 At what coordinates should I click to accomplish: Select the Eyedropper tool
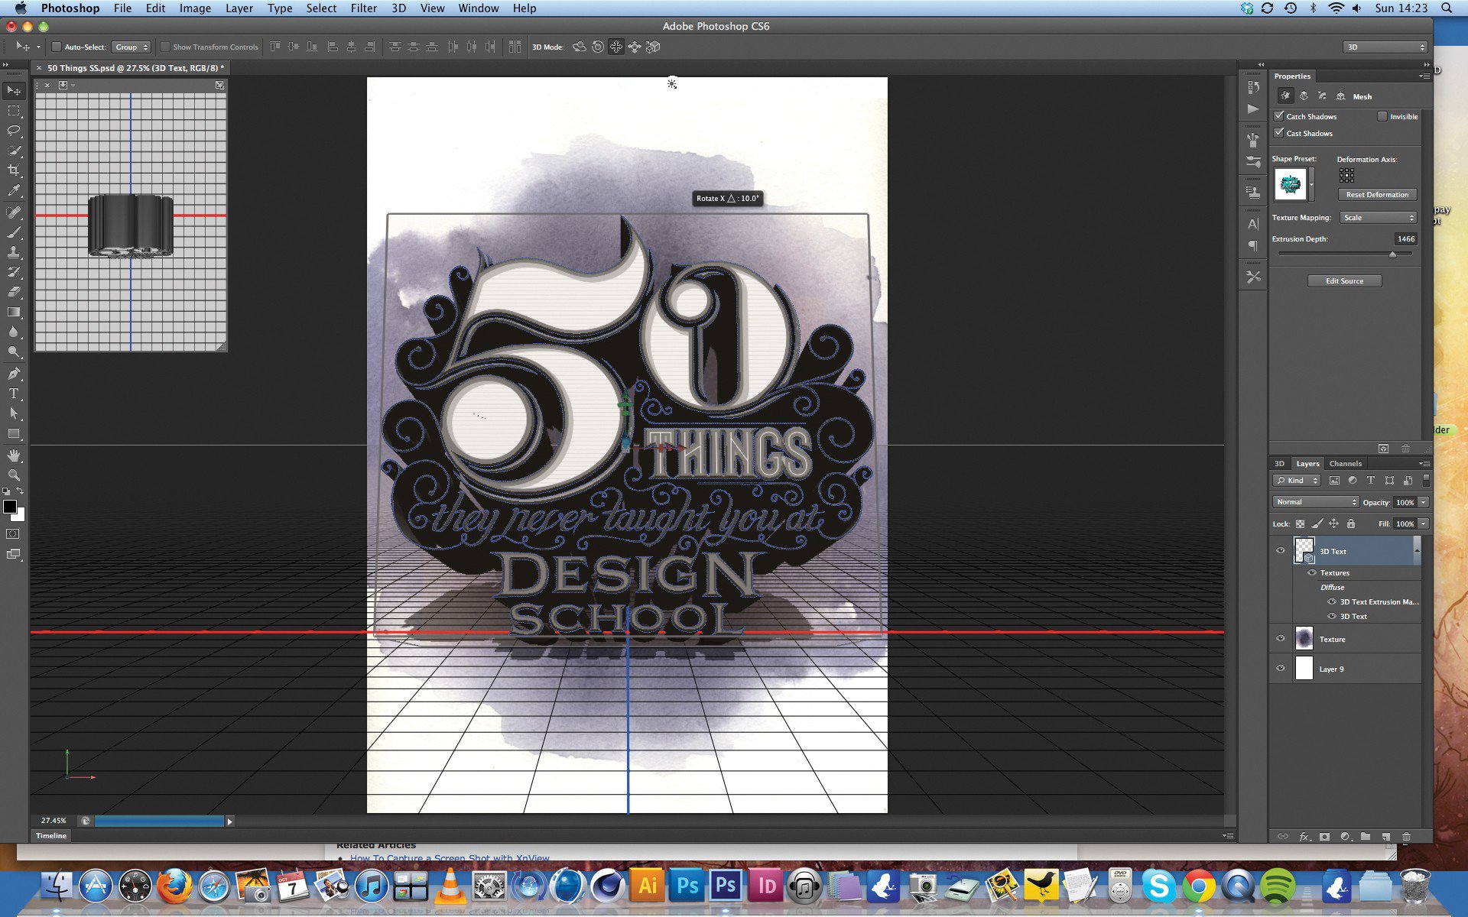(x=14, y=191)
